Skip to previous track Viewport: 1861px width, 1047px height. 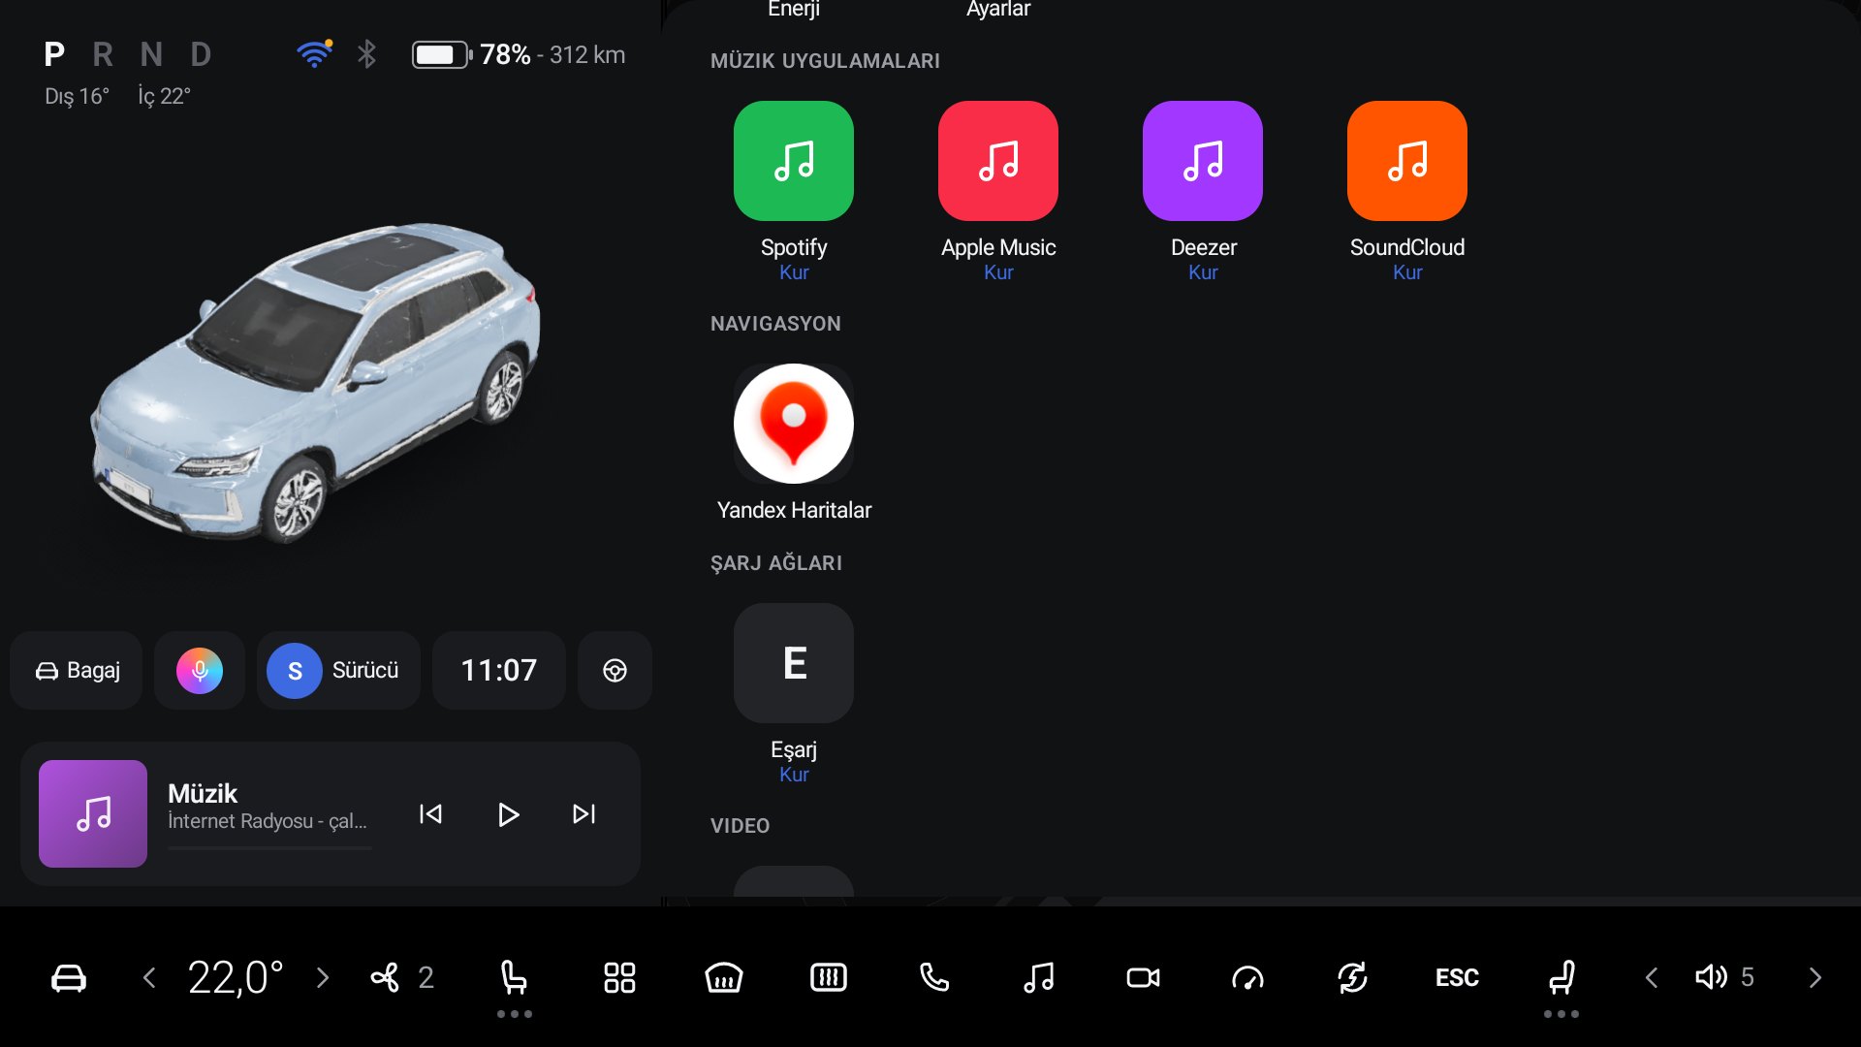430,813
